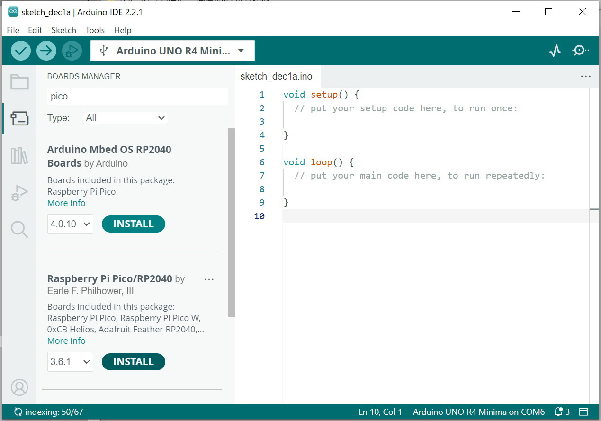This screenshot has height=421, width=601.
Task: Click line number 6 in the gutter
Action: (x=262, y=162)
